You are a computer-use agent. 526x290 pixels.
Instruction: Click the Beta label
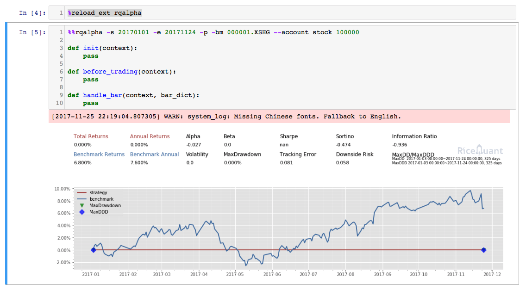click(x=229, y=136)
